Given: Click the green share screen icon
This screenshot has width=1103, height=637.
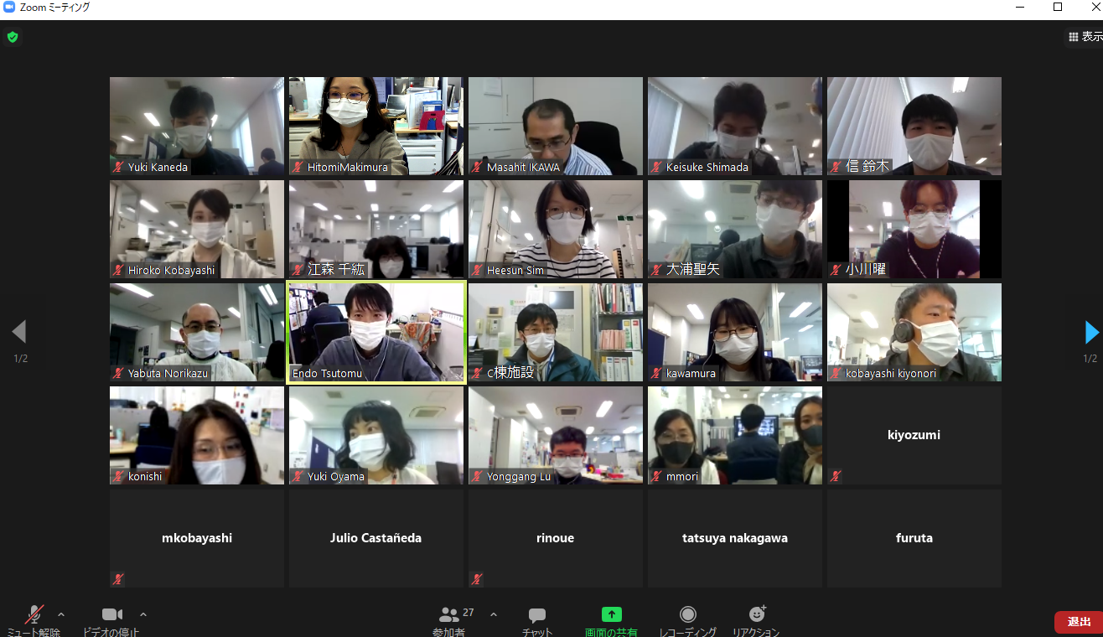Looking at the screenshot, I should 611,615.
